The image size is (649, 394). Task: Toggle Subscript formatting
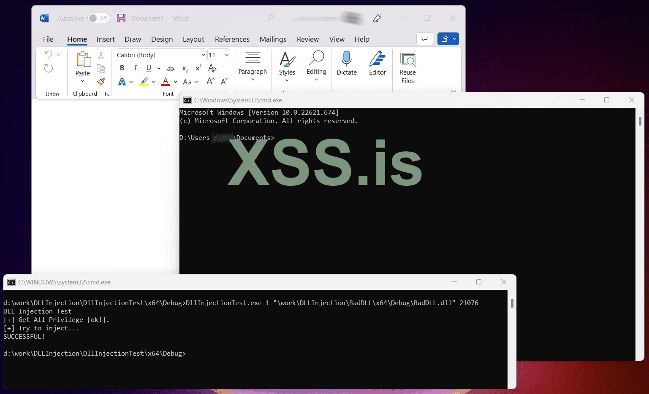185,68
